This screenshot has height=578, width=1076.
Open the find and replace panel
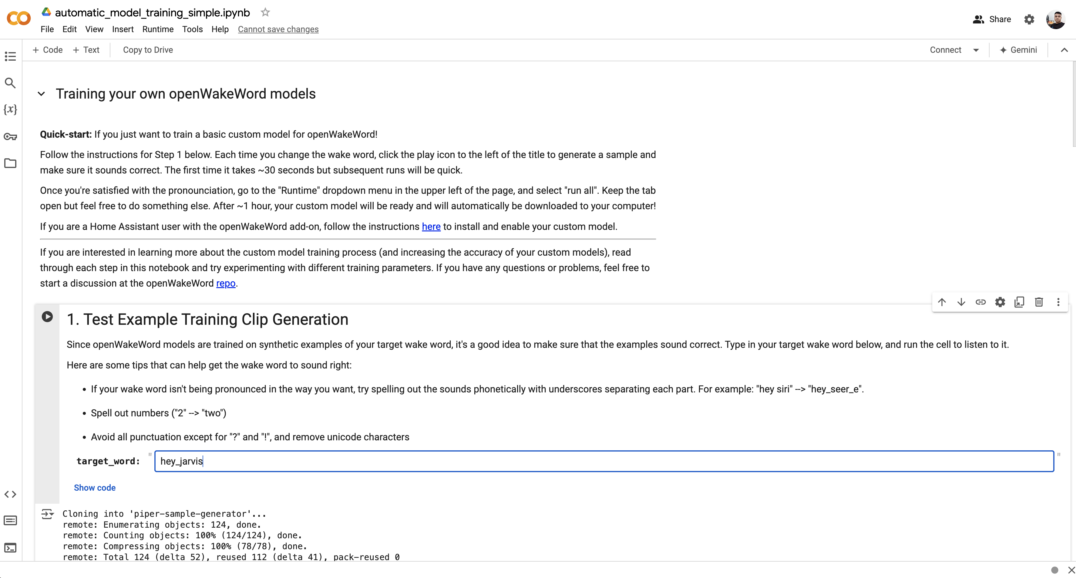10,83
